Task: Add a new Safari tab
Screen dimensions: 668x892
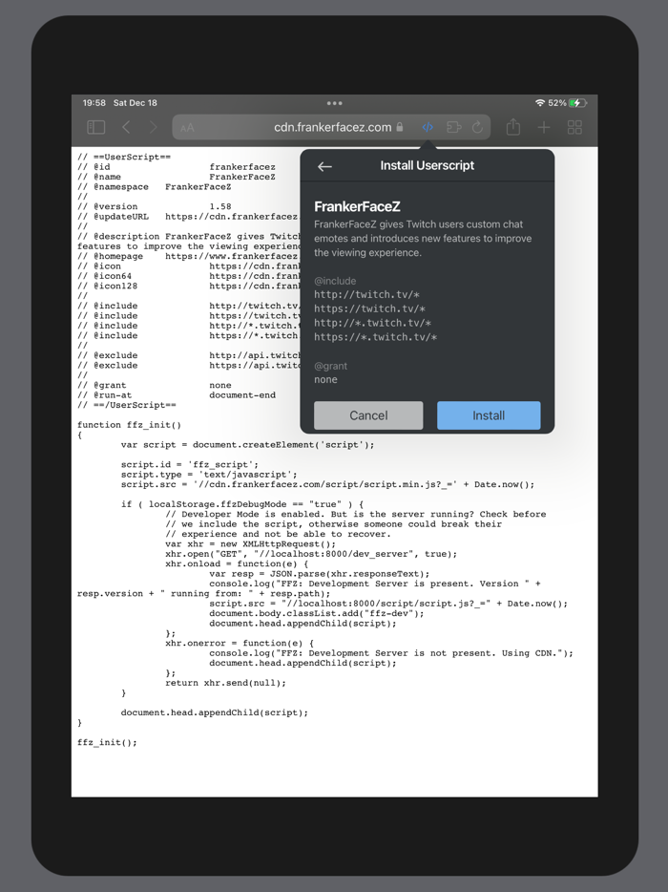Action: point(544,127)
